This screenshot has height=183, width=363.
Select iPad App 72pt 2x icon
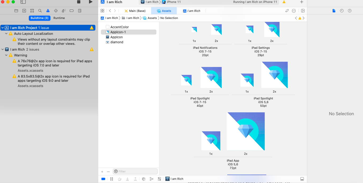(x=246, y=131)
